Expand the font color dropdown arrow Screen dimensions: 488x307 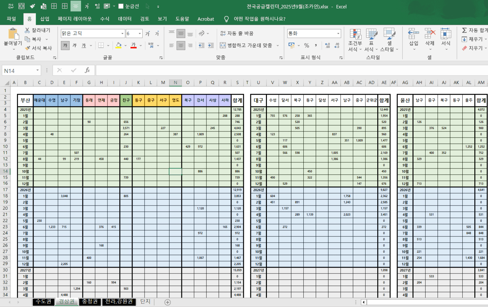coord(141,46)
